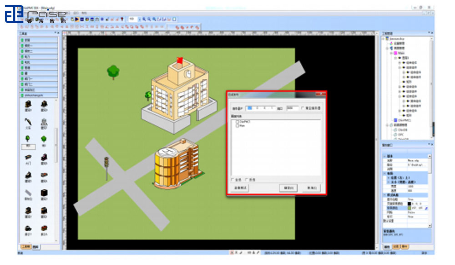Pick the bright green tree symbol in toolbox
The height and width of the screenshot is (265, 455).
(x=44, y=141)
